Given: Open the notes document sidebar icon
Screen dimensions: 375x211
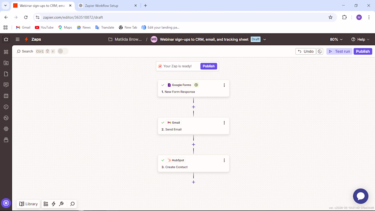Looking at the screenshot, I should (x=6, y=74).
